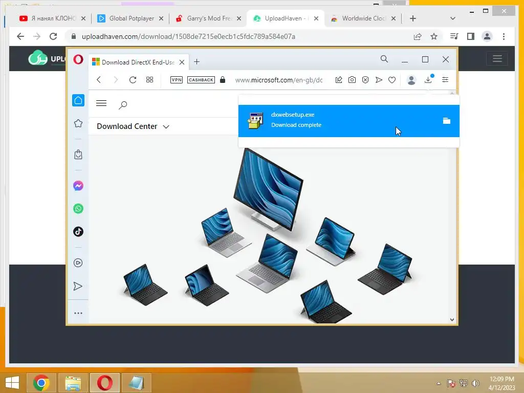
Task: Show dxwebsetup.exe in folder
Action: pyautogui.click(x=446, y=121)
